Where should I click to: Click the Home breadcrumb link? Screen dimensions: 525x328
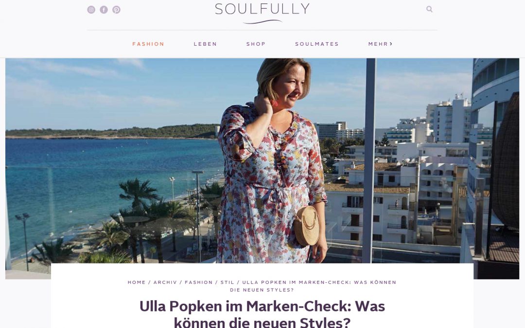(137, 282)
